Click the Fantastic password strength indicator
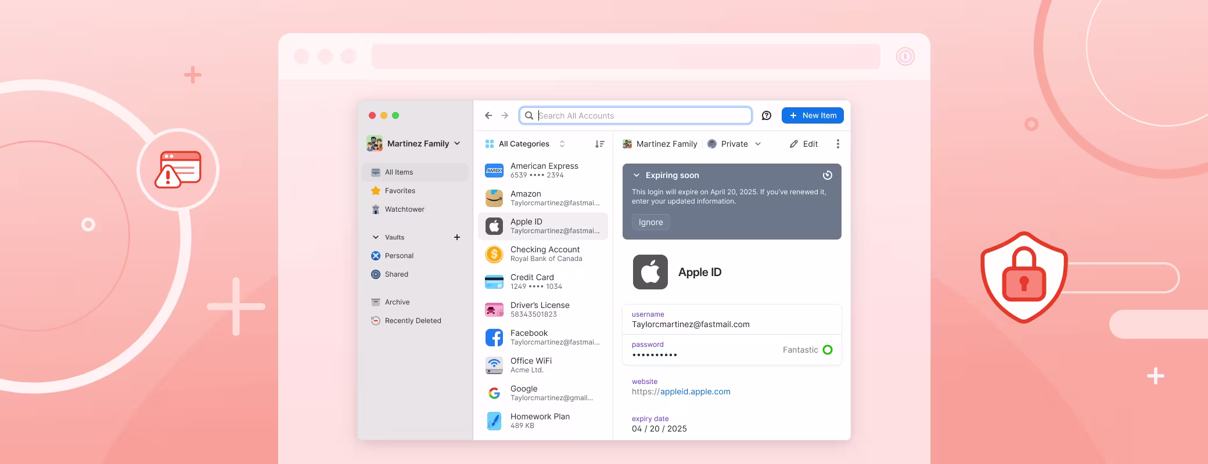 click(808, 350)
